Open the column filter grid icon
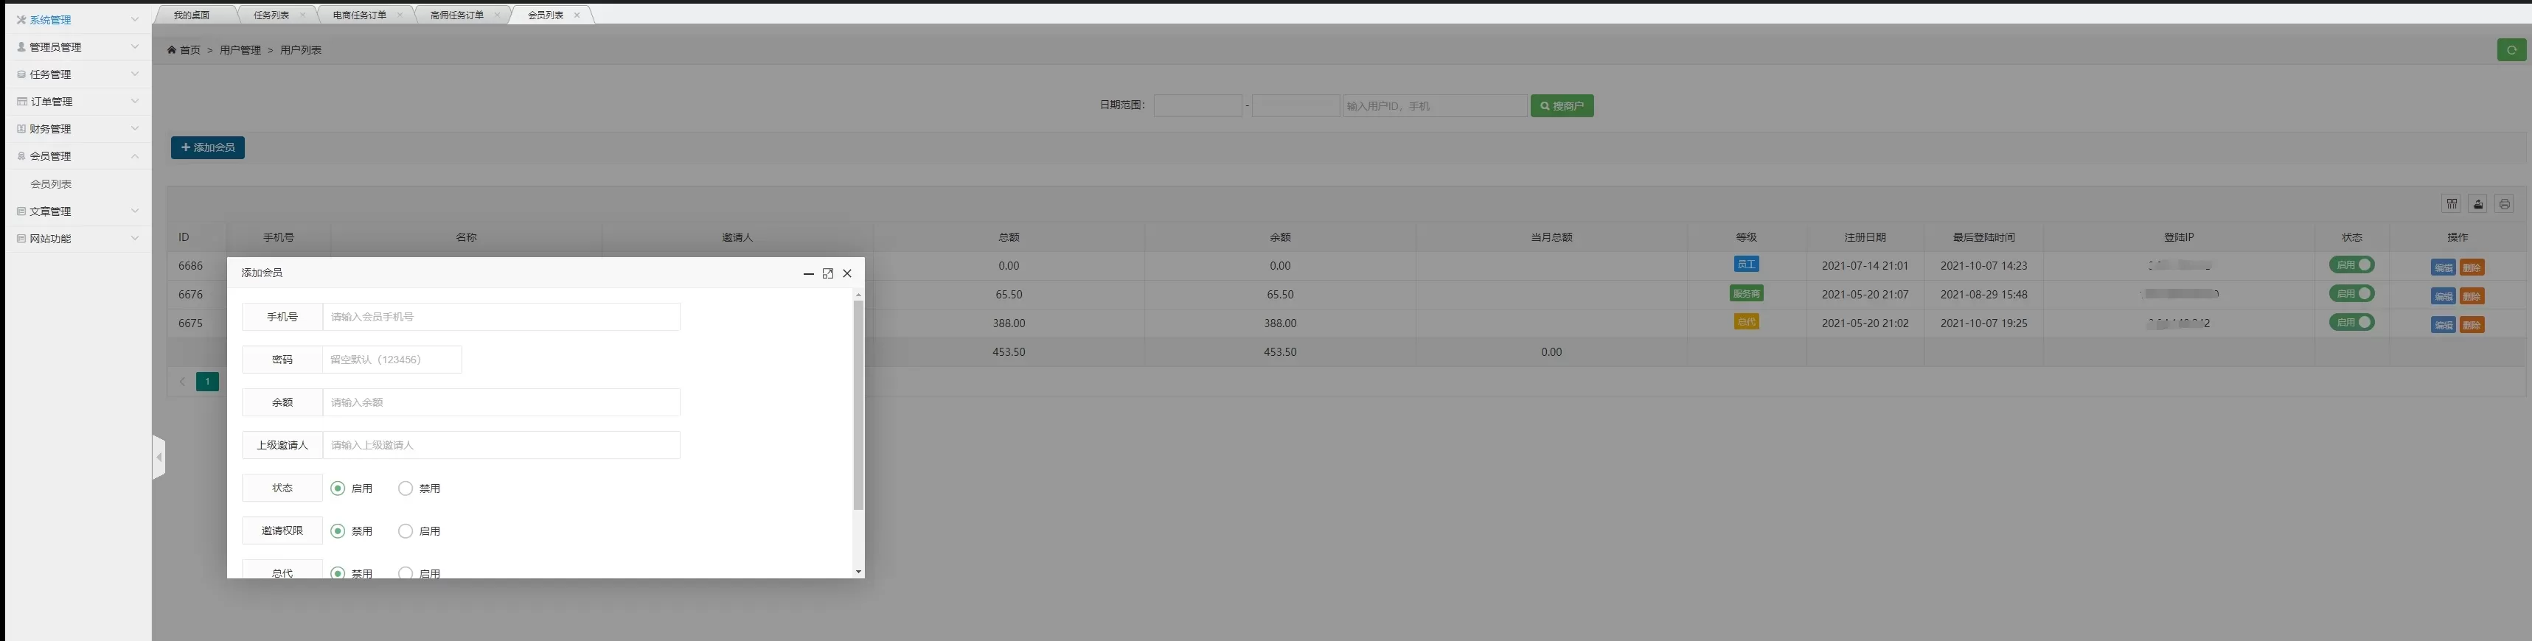The width and height of the screenshot is (2532, 641). pyautogui.click(x=2452, y=203)
